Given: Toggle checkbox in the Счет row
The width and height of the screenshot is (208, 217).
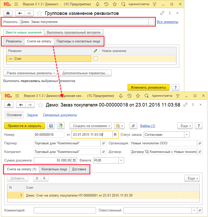Looking at the screenshot, I should [96, 58].
